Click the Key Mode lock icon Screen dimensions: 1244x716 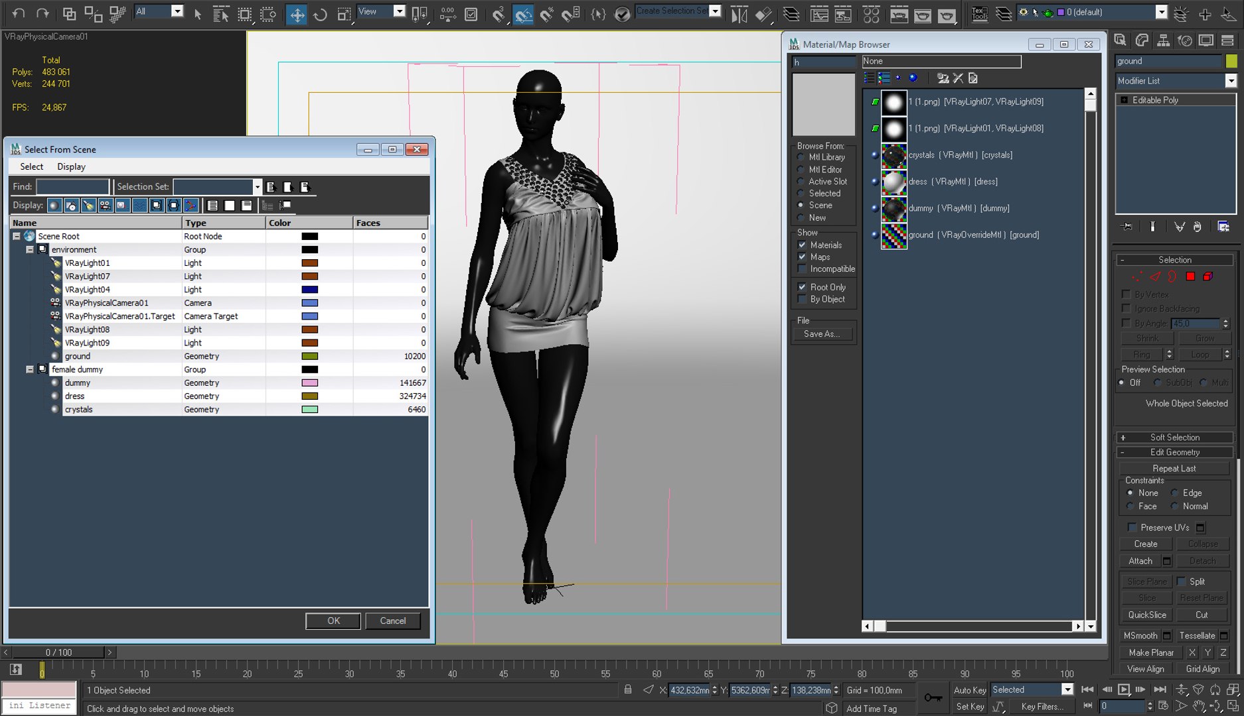(933, 697)
